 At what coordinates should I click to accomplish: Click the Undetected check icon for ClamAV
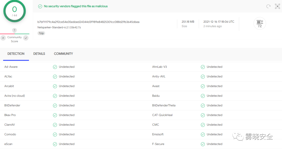[x=55, y=125]
